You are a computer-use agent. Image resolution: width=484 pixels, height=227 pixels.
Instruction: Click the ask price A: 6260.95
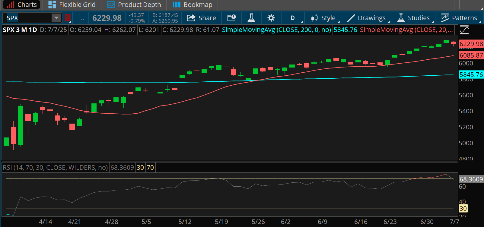click(x=165, y=21)
